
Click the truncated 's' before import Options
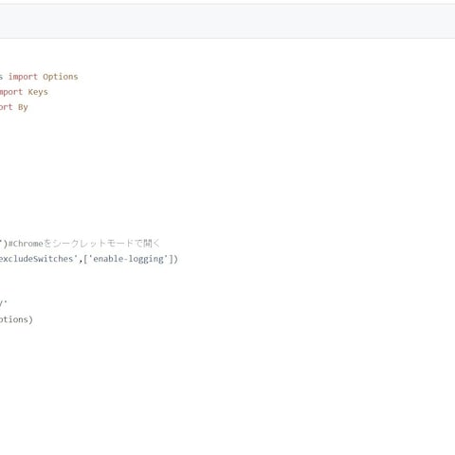[x=1, y=77]
